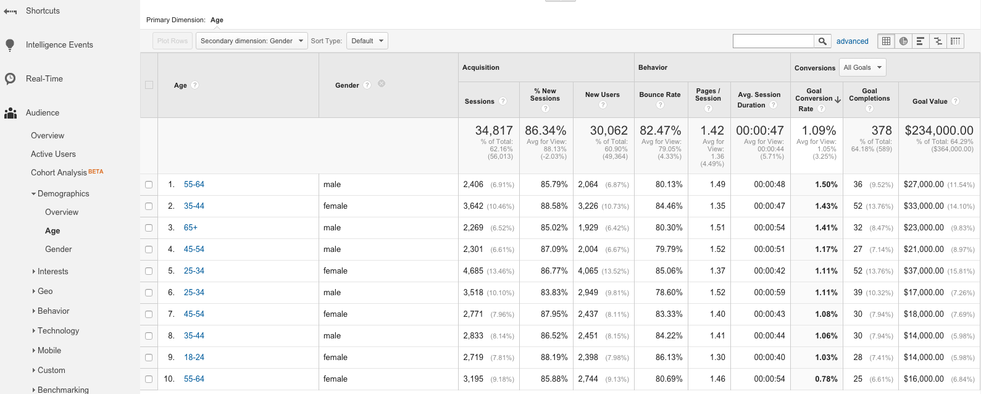Check the select-all rows checkbox
981x394 pixels.
point(149,85)
